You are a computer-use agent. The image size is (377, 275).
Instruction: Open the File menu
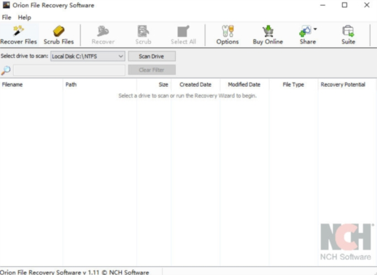point(6,18)
